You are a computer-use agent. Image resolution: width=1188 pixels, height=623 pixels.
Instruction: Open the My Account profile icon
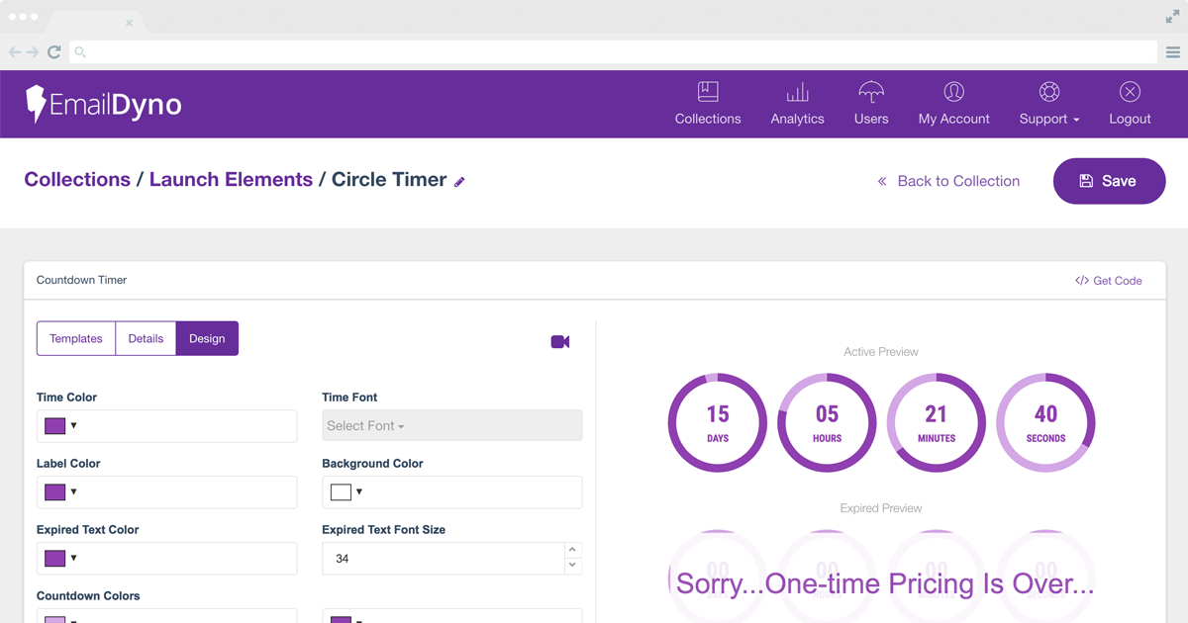(953, 94)
